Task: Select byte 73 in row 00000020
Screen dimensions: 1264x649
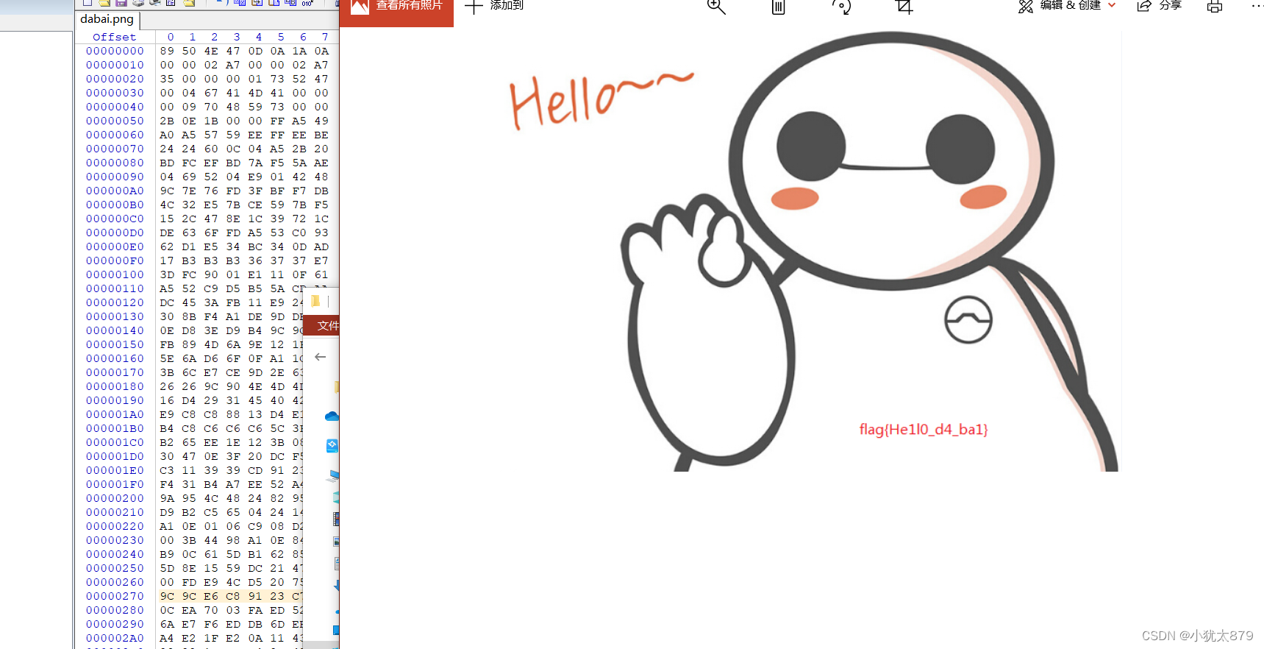Action: coord(277,79)
